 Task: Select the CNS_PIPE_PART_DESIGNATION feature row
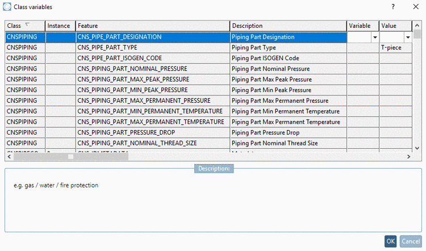tap(153, 37)
